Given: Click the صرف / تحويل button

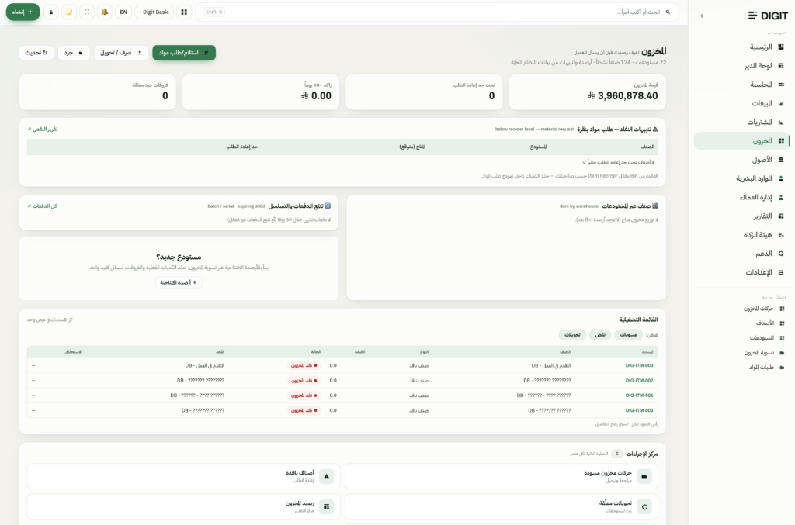Looking at the screenshot, I should pos(121,53).
